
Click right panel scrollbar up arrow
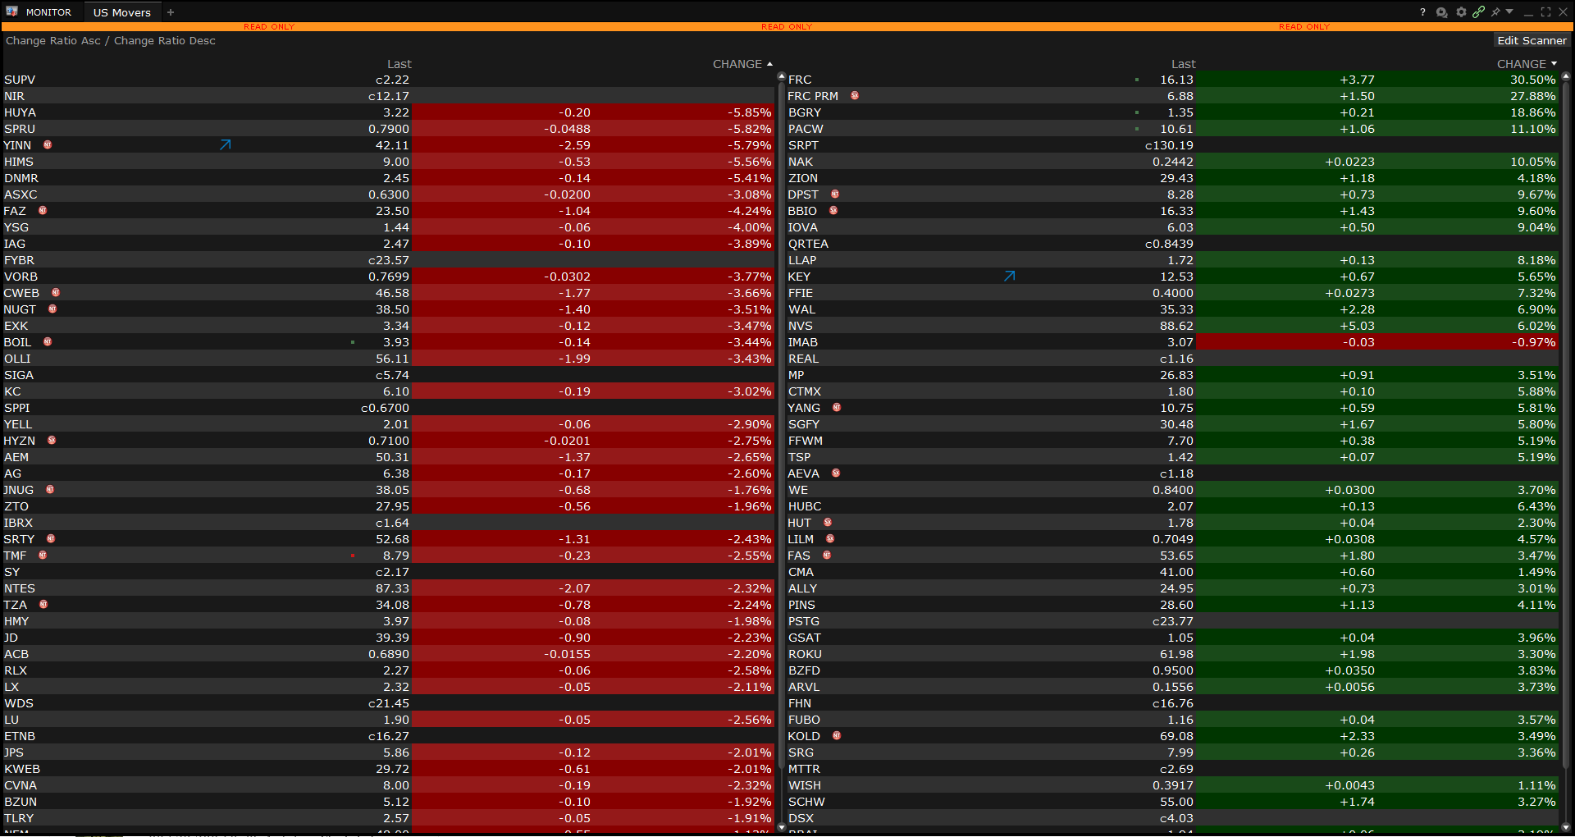[x=1565, y=76]
